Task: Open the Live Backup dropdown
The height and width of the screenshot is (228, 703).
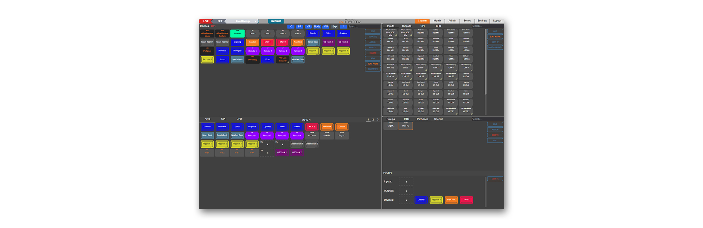Action: 243,21
